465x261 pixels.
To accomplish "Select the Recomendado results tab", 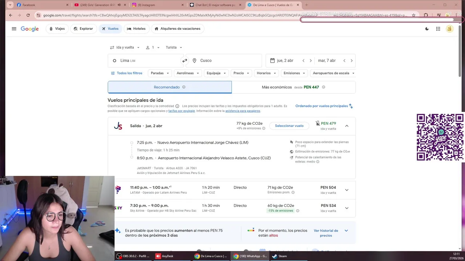I will (x=170, y=87).
